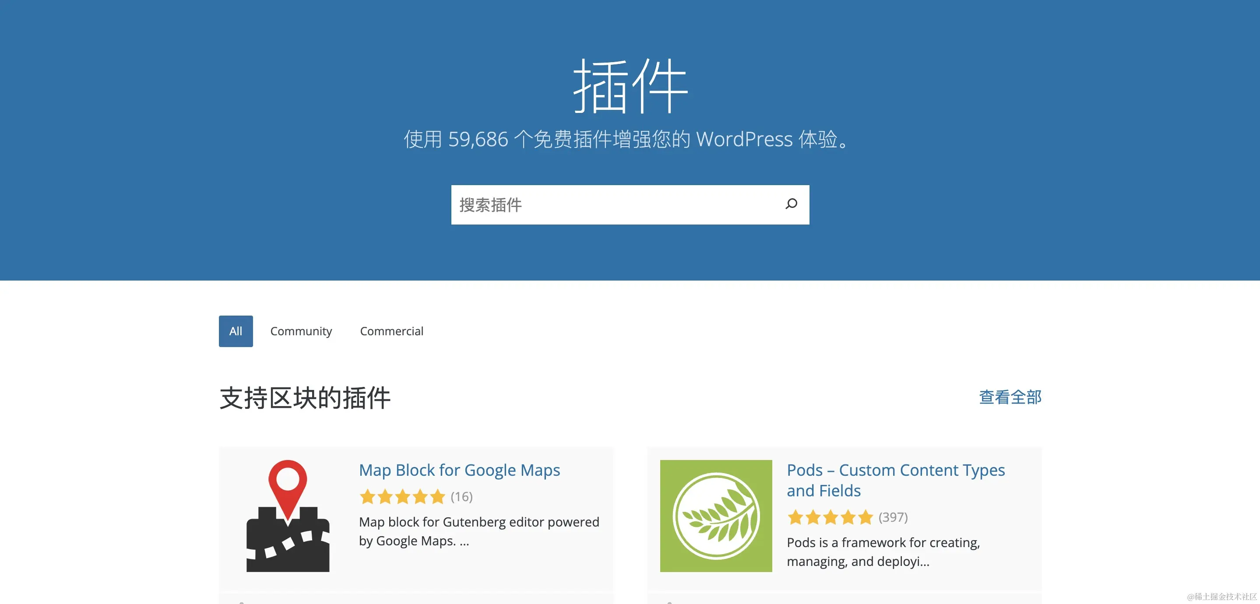Click the (16) review count
This screenshot has height=604, width=1260.
462,497
